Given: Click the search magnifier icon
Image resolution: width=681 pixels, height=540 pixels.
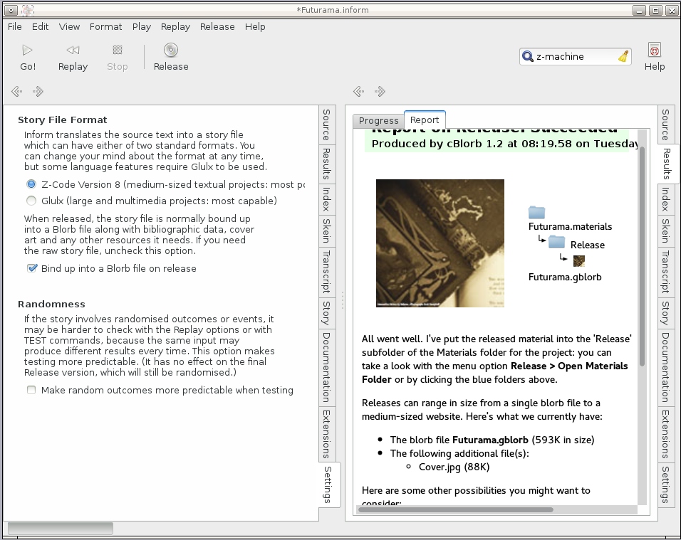Looking at the screenshot, I should [x=528, y=56].
